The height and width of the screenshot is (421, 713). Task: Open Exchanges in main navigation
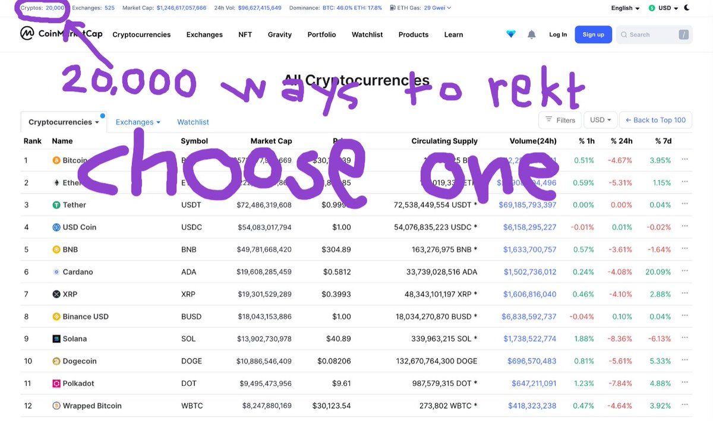[204, 34]
